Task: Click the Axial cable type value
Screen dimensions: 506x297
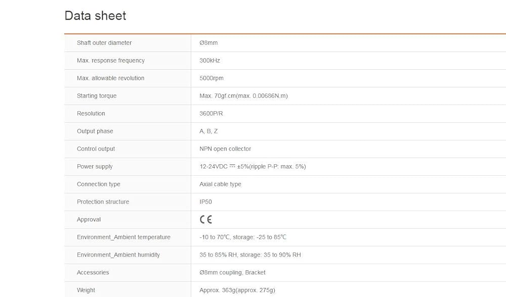Action: pyautogui.click(x=220, y=184)
